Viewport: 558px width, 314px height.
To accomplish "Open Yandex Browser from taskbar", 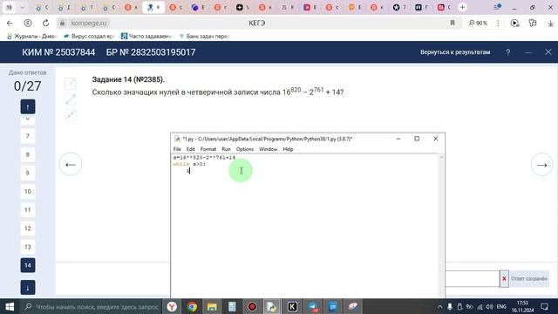I will pyautogui.click(x=172, y=306).
